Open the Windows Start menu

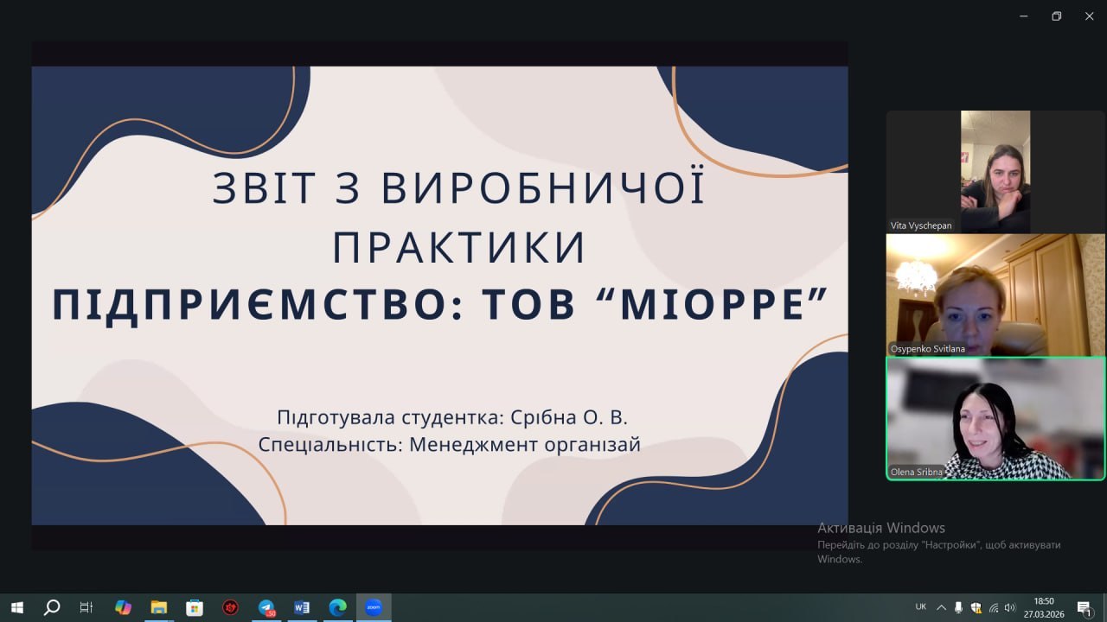[16, 607]
